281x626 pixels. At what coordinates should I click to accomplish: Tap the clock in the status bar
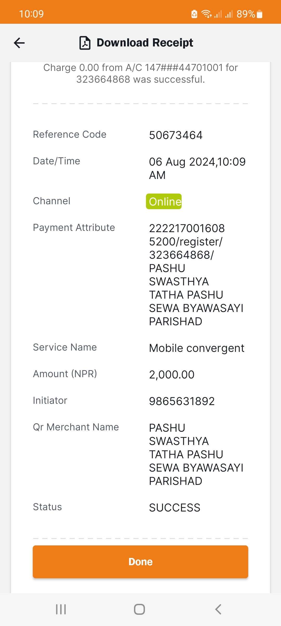point(31,14)
